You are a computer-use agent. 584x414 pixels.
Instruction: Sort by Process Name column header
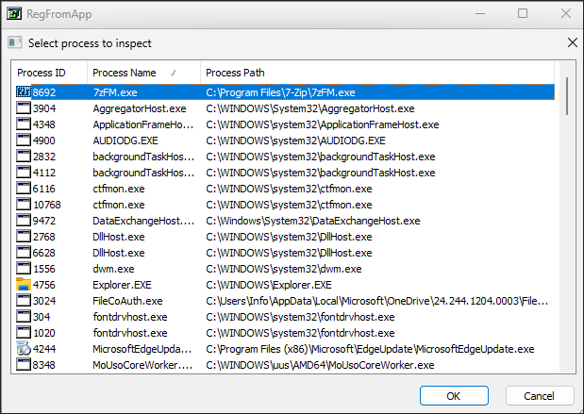[x=142, y=73]
